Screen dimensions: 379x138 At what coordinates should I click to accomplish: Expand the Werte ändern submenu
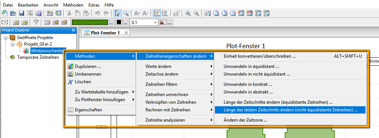point(175,66)
